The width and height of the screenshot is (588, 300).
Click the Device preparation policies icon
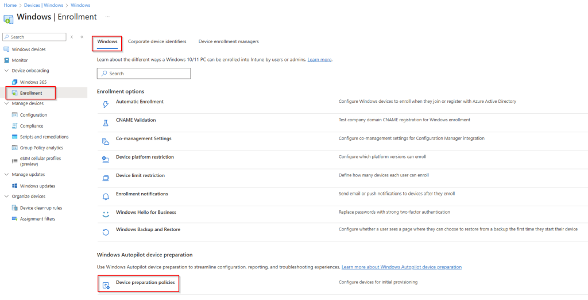105,285
